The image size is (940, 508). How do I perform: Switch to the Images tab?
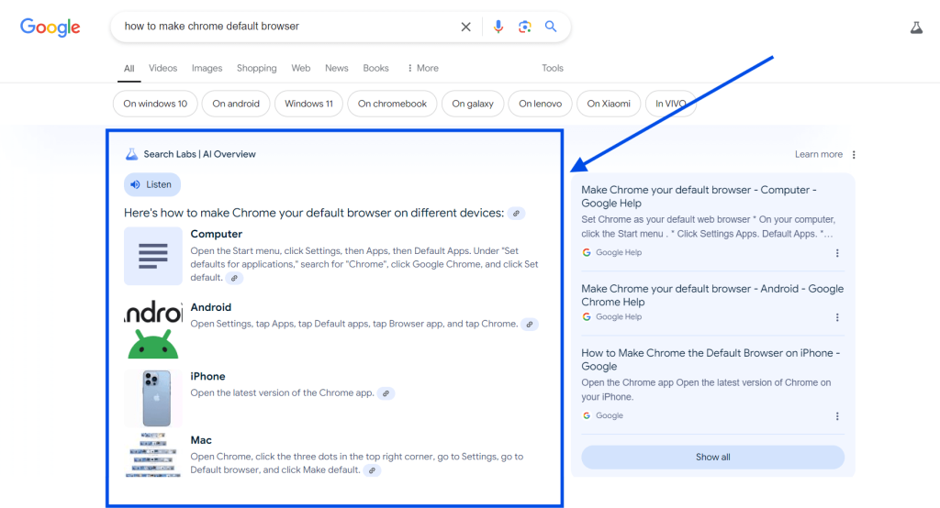[x=207, y=68]
